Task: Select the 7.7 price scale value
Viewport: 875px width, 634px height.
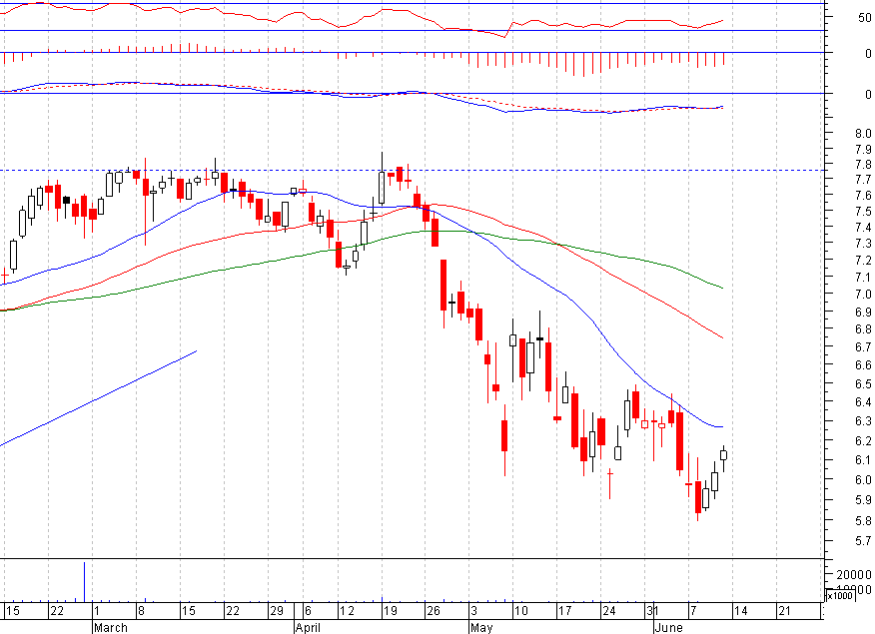Action: click(863, 180)
